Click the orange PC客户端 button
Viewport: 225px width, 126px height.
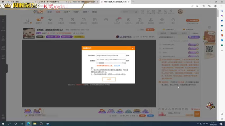(x=192, y=20)
